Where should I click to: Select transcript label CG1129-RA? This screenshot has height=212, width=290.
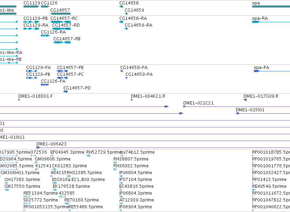[x=36, y=25]
